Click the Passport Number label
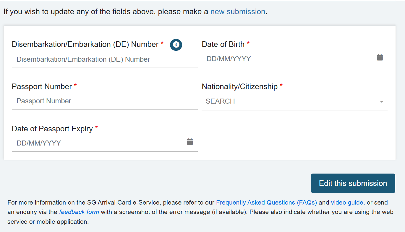Screen dimensions: 405x232 pyautogui.click(x=42, y=87)
